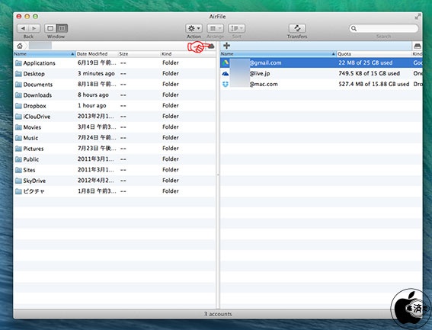Screen dimensions: 432x330
Task: Go to the home folder icon
Action: [x=20, y=46]
